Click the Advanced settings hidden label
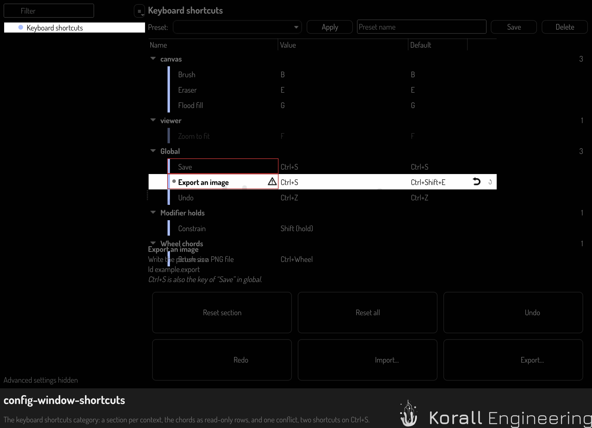The height and width of the screenshot is (428, 592). (x=41, y=380)
